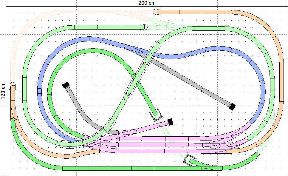Viewport: 288px width, 176px height.
Task: Click the 200 cm width label
Action: (147, 3)
